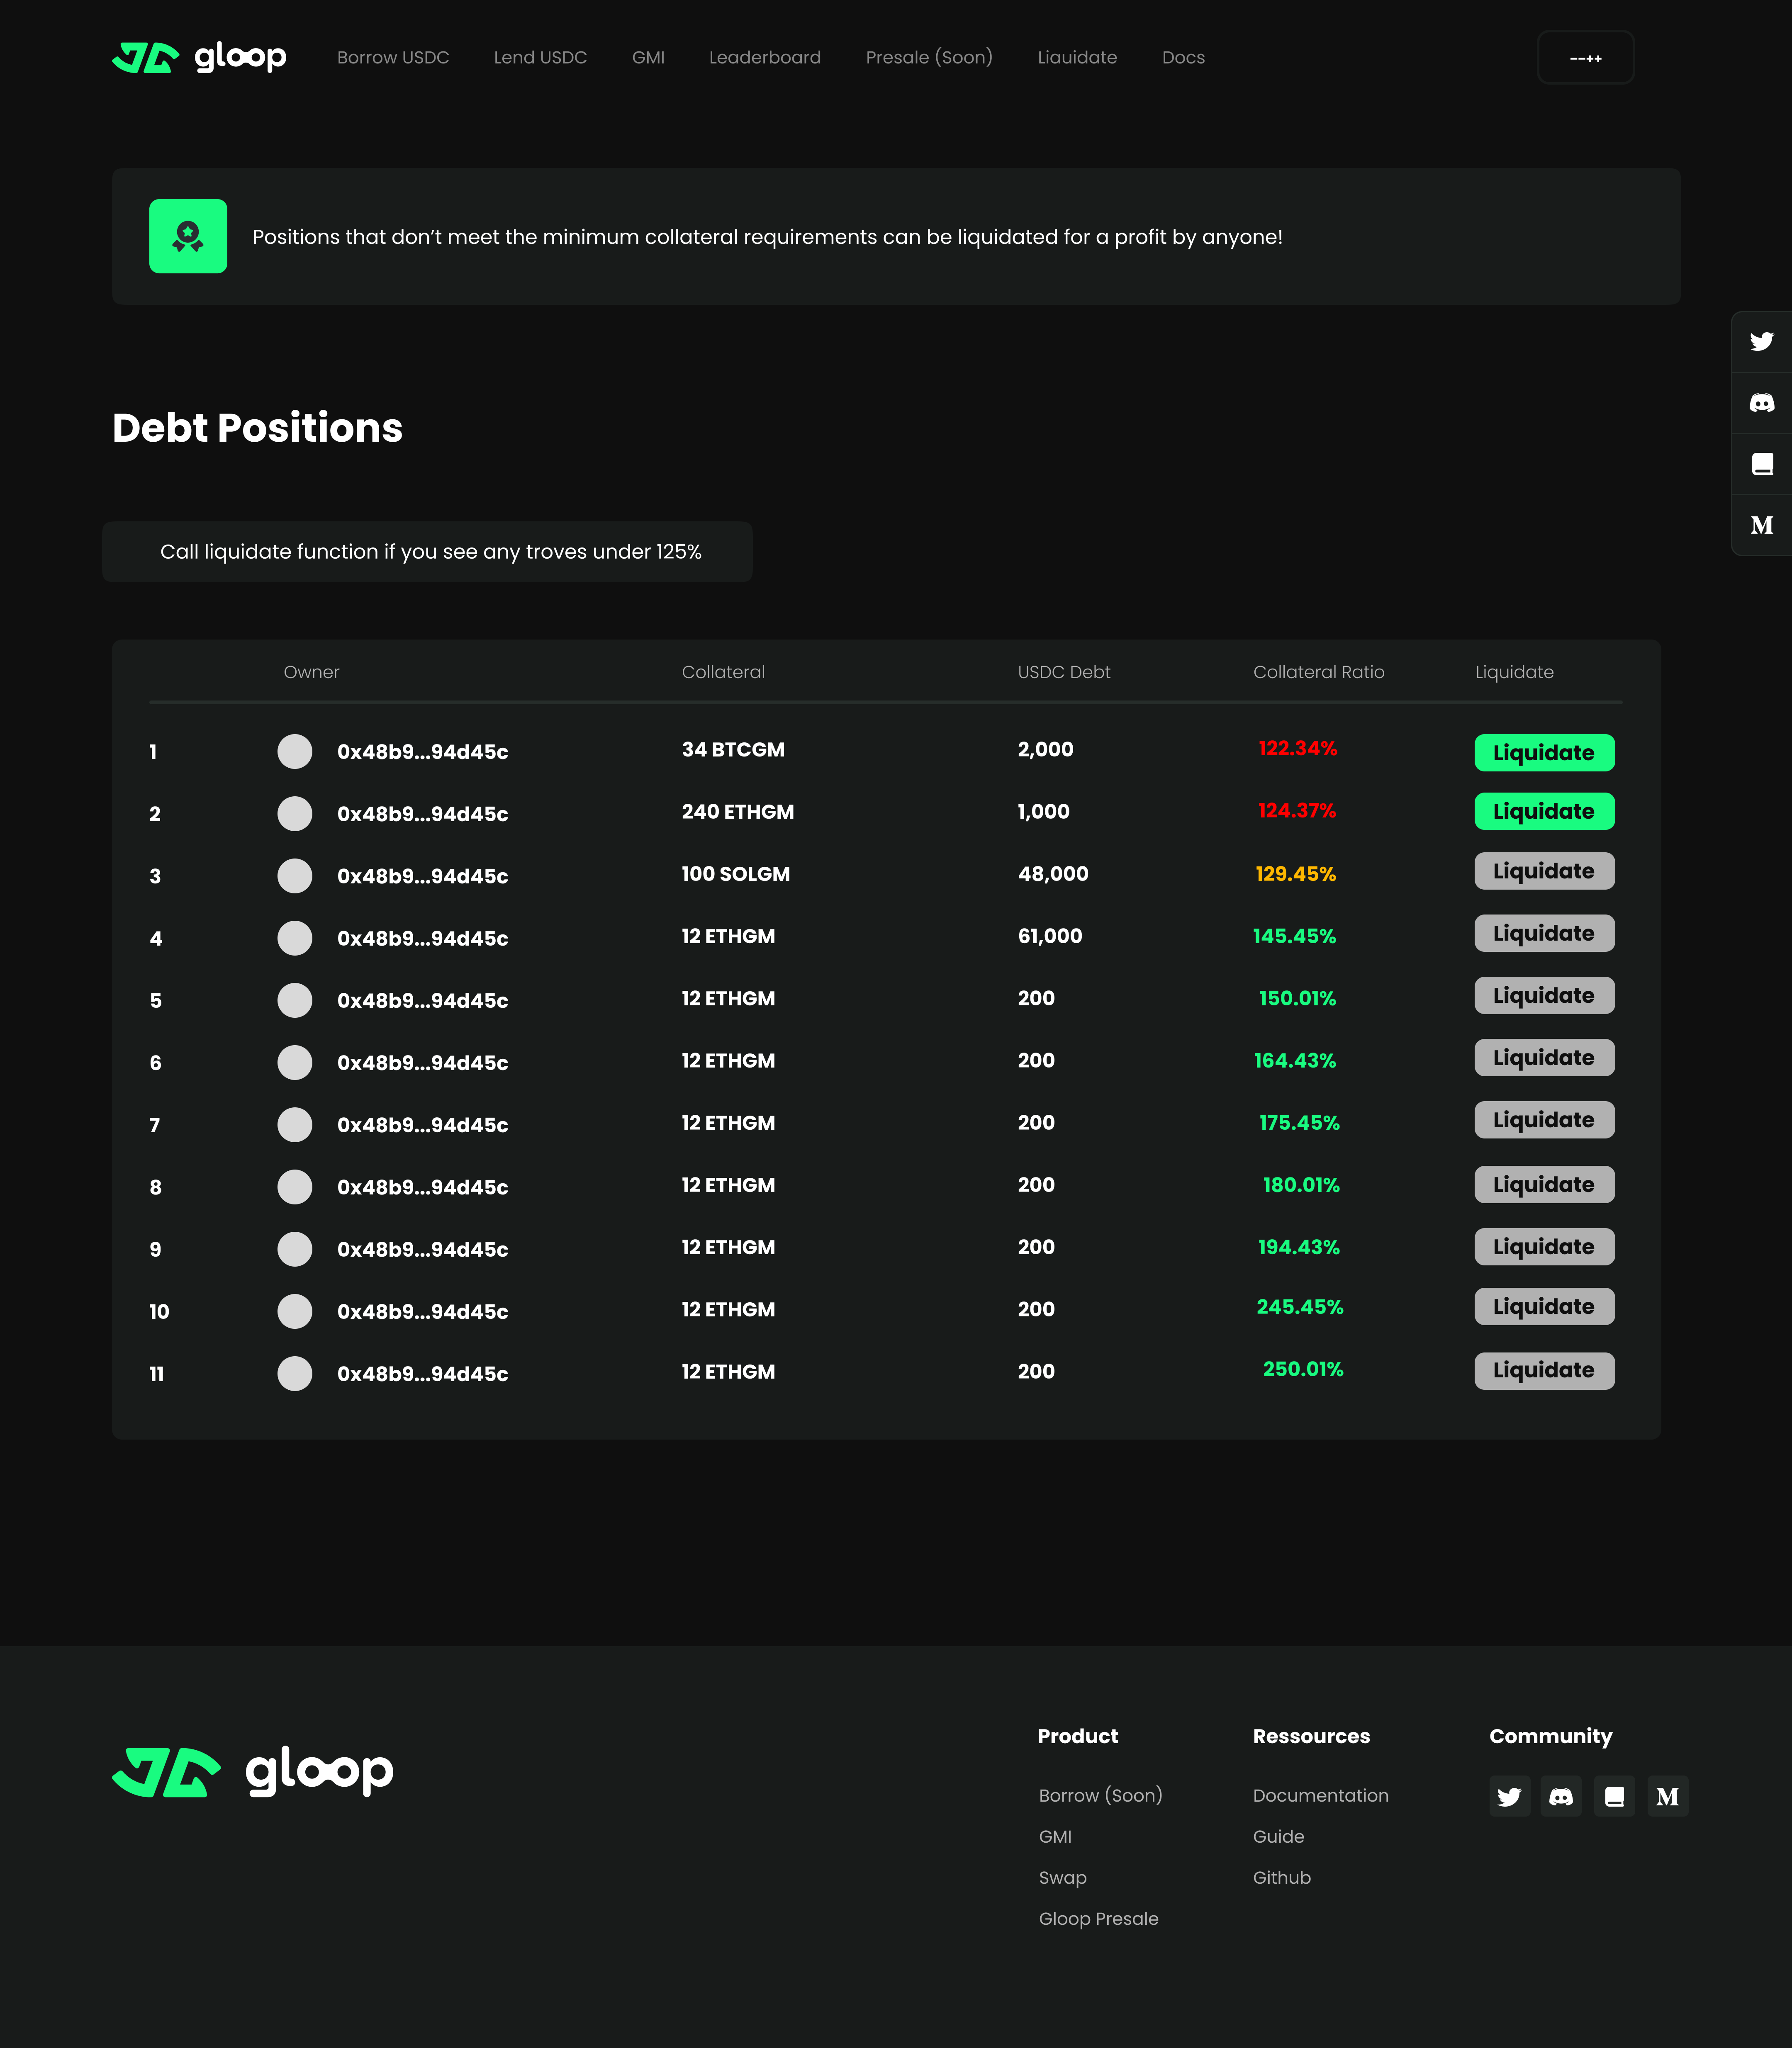1792x2048 pixels.
Task: Open the Gloop Presale footer link
Action: tap(1098, 1918)
